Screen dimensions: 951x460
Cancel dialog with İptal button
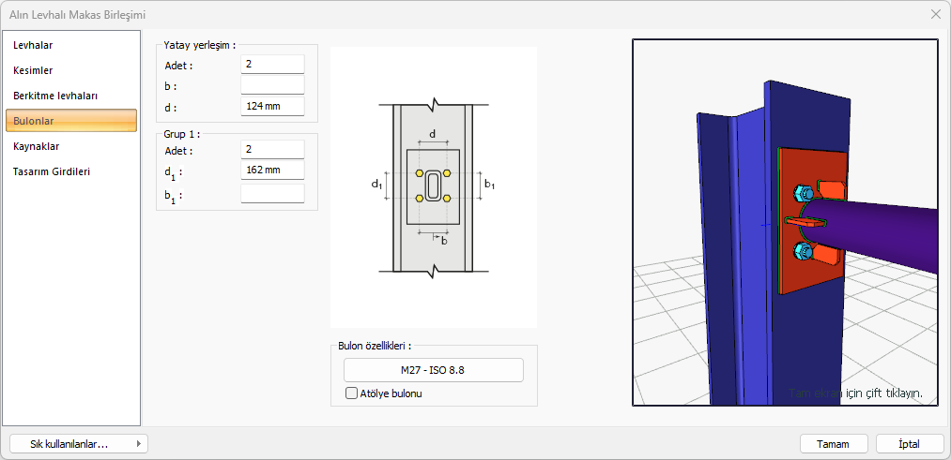point(909,444)
